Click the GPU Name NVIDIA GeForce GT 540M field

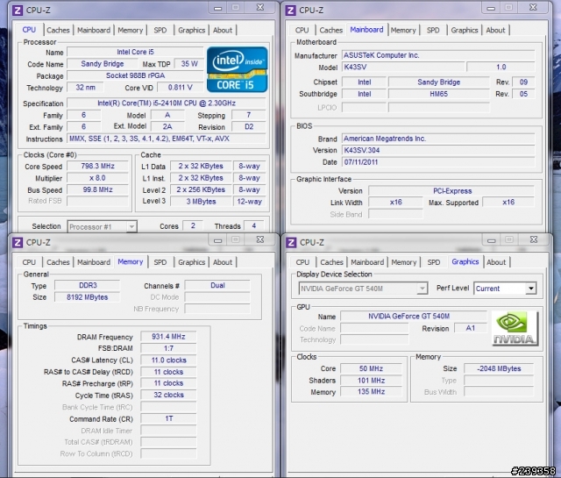click(414, 316)
